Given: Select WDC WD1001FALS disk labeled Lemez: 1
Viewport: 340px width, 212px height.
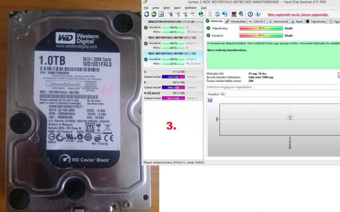Looking at the screenshot, I should 173,43.
